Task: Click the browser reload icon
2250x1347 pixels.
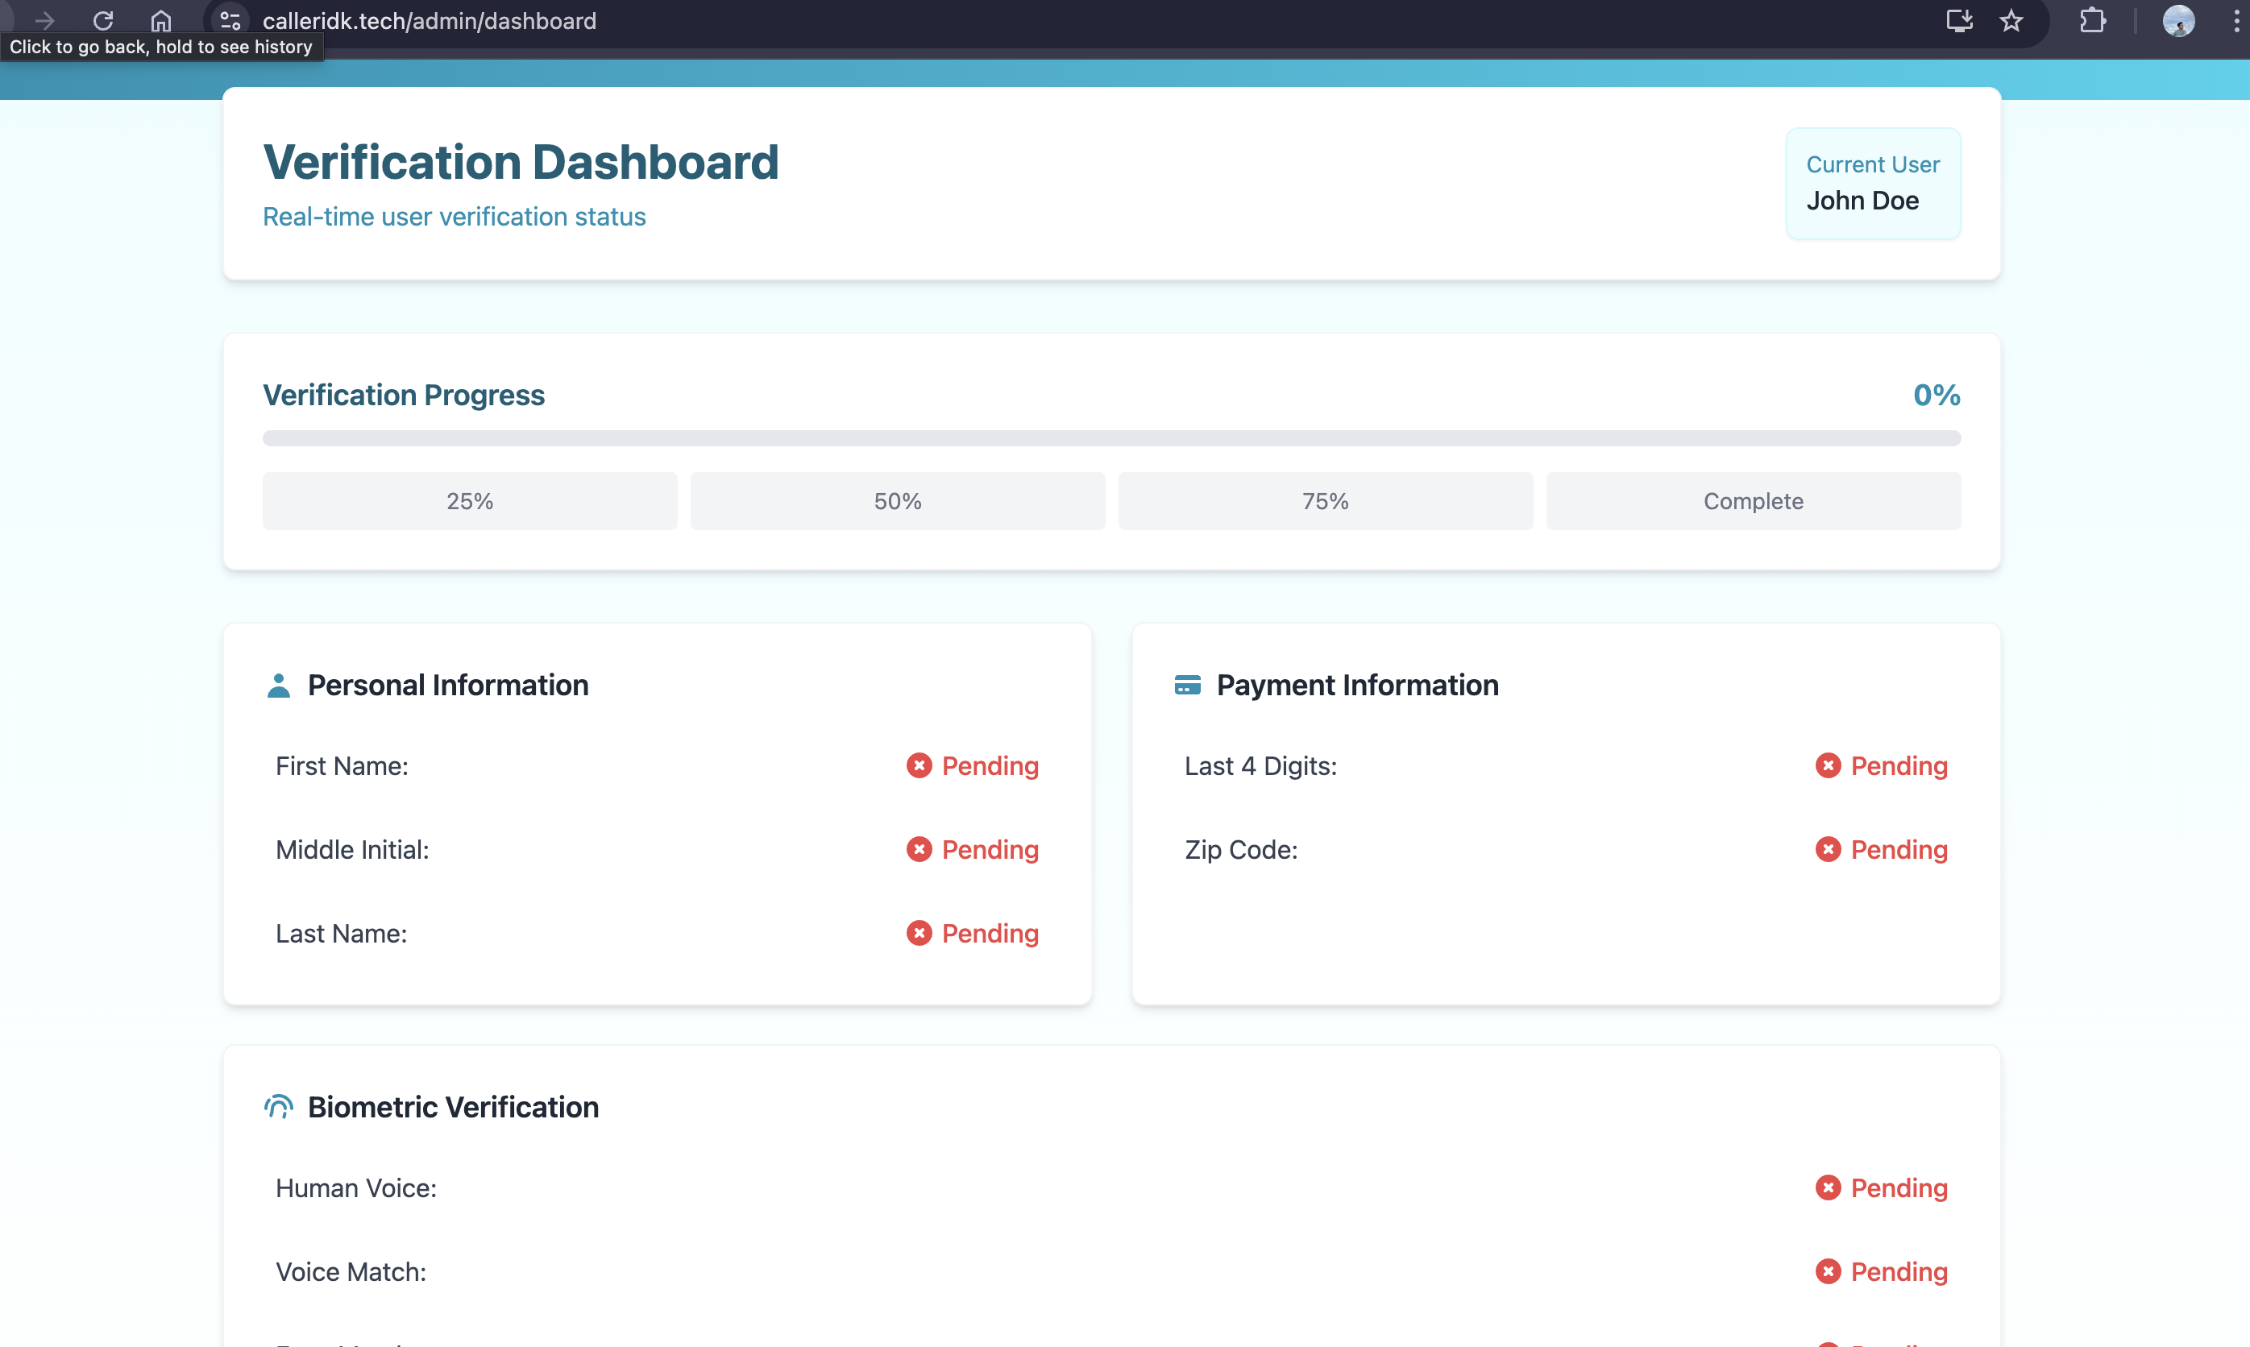Action: [x=103, y=20]
